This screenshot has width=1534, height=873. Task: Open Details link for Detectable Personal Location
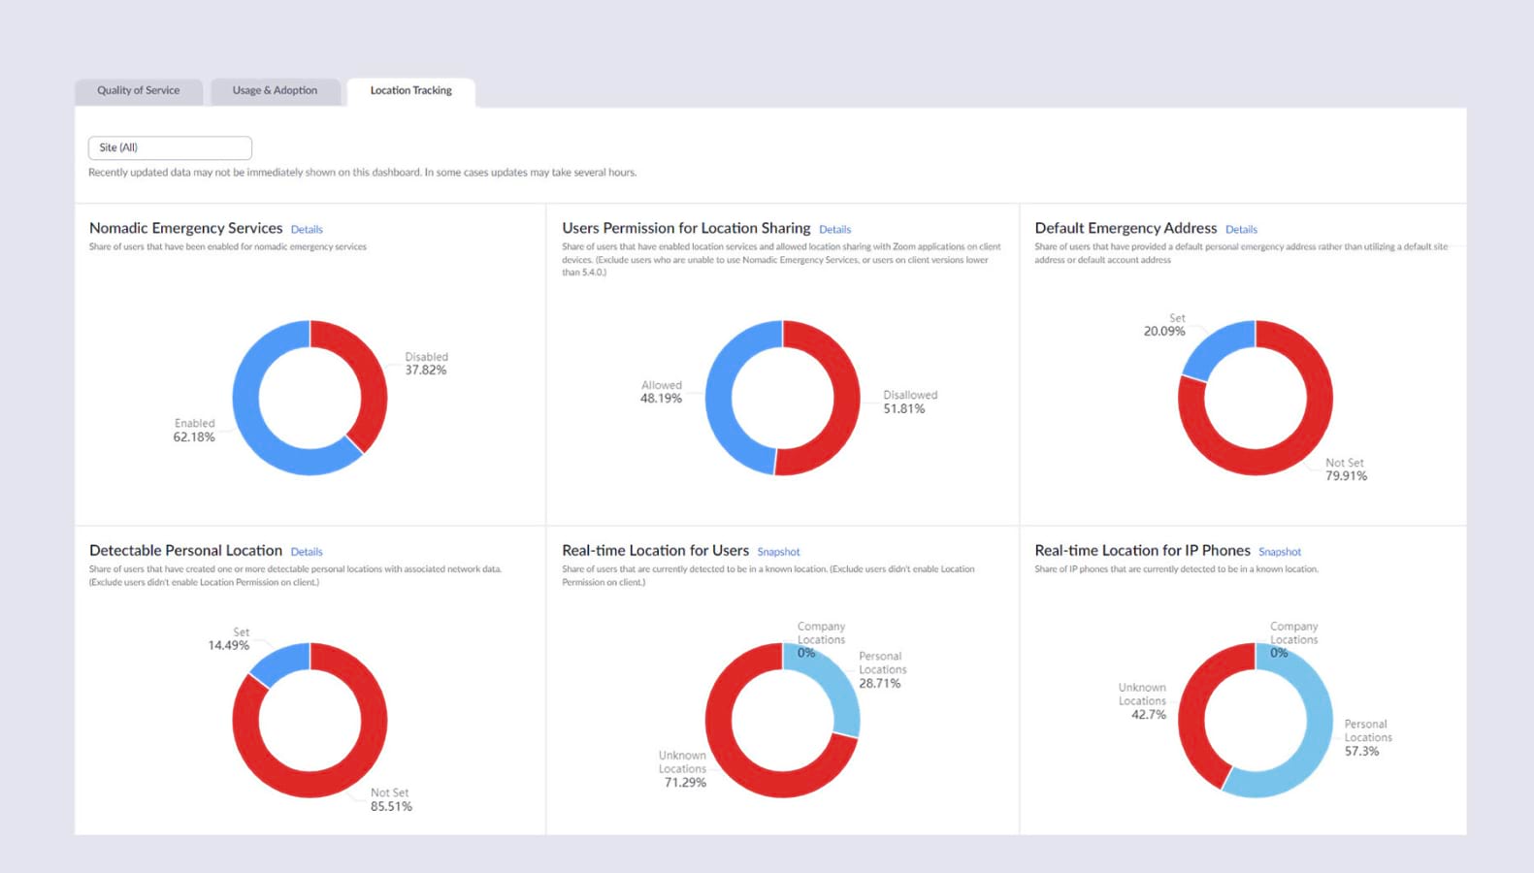pyautogui.click(x=307, y=552)
